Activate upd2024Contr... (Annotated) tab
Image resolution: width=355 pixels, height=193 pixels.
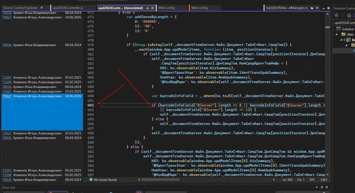pos(121,8)
